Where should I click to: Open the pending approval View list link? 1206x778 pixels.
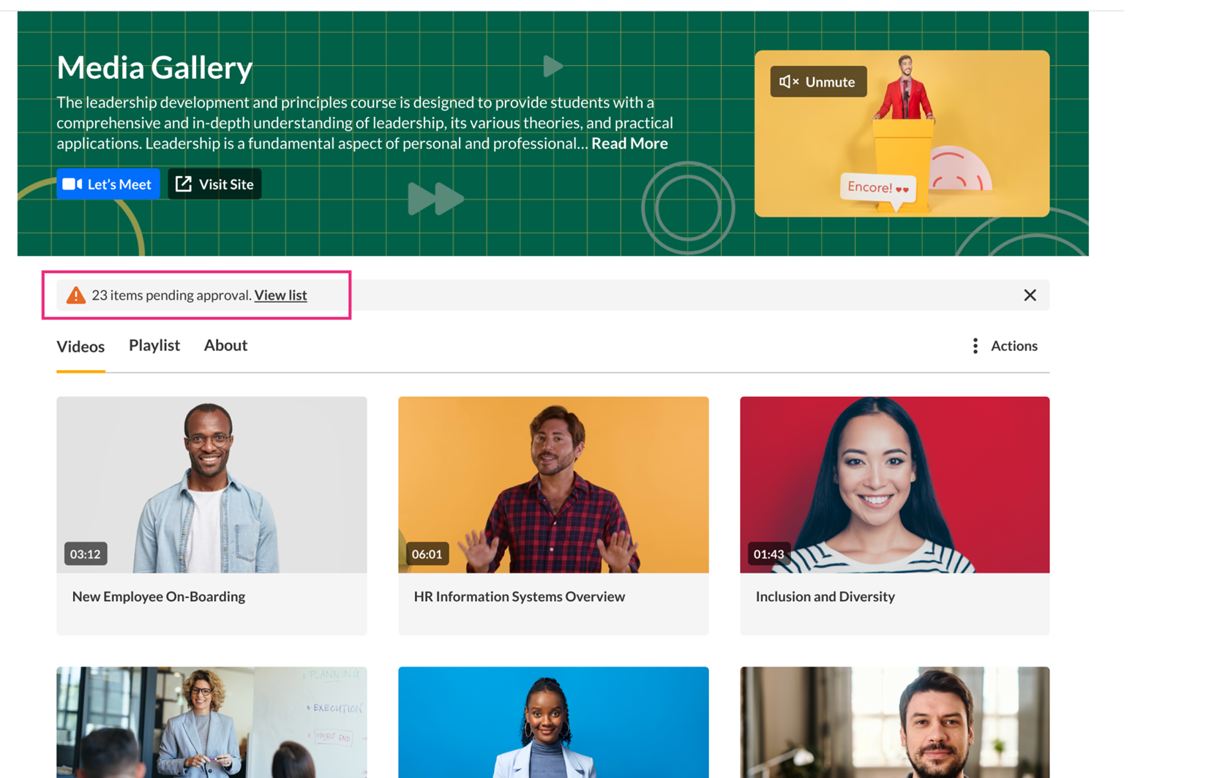[x=280, y=295]
